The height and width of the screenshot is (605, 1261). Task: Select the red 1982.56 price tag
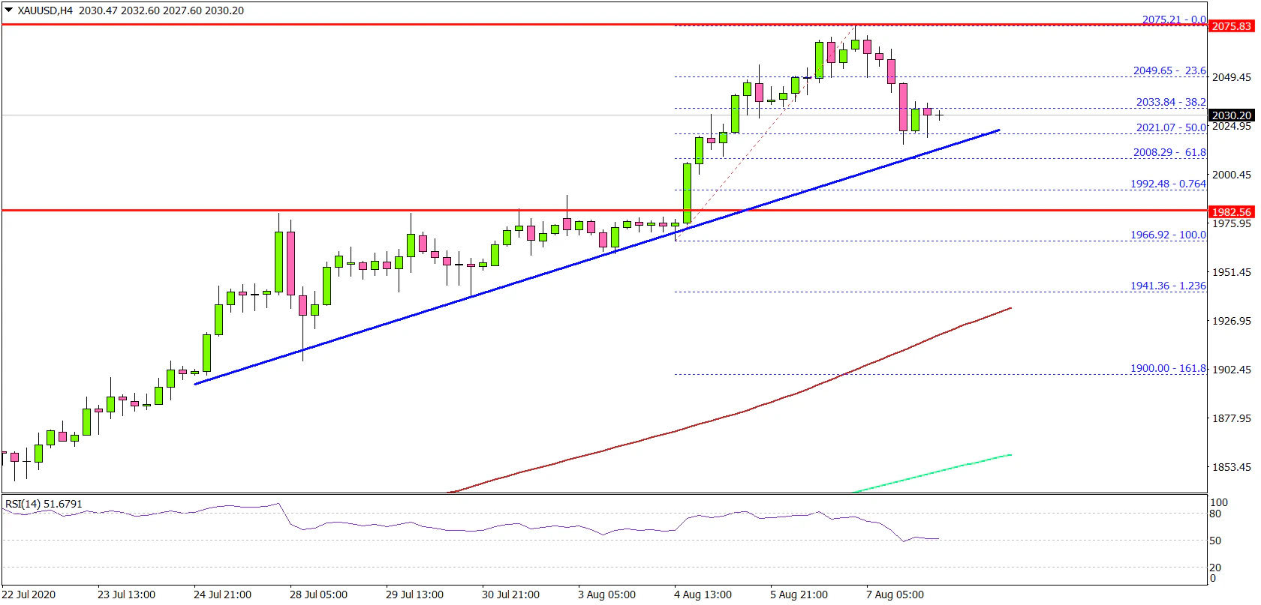(x=1231, y=212)
